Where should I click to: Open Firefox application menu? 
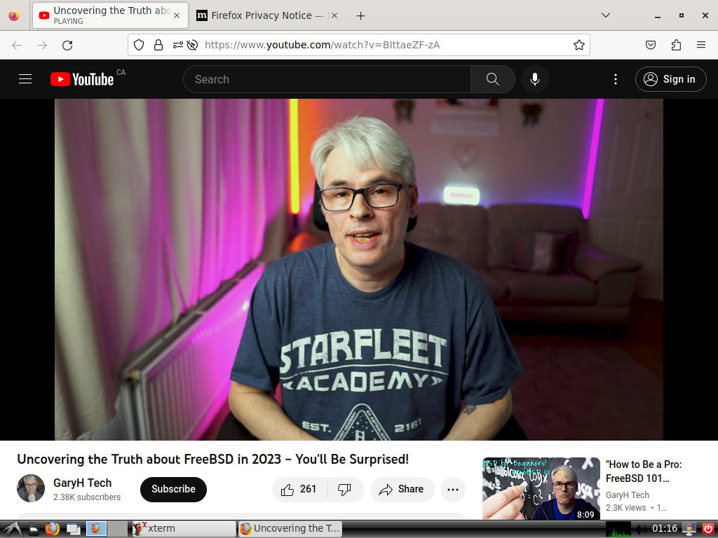(701, 45)
